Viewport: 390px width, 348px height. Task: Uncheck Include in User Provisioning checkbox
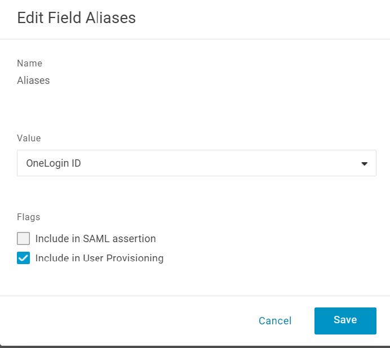23,258
